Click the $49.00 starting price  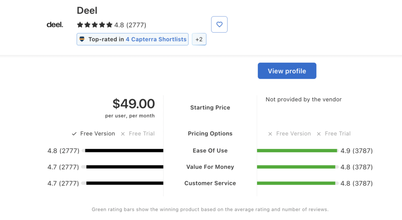[133, 104]
